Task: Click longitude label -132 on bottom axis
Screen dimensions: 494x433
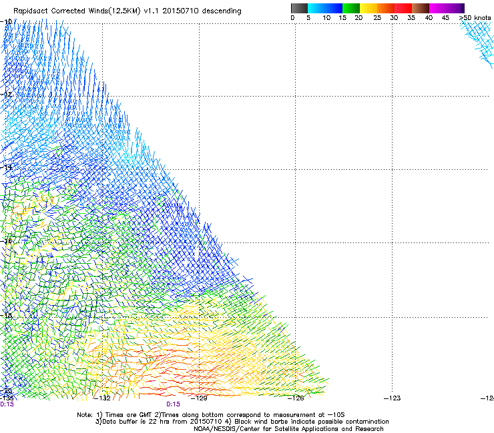Action: [x=102, y=398]
